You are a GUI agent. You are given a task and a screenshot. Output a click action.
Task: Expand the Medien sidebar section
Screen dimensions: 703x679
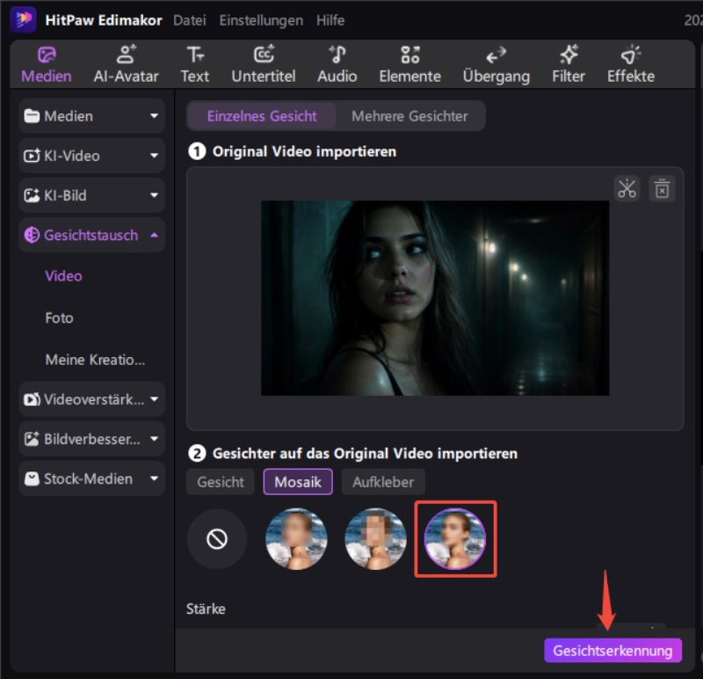tap(92, 116)
